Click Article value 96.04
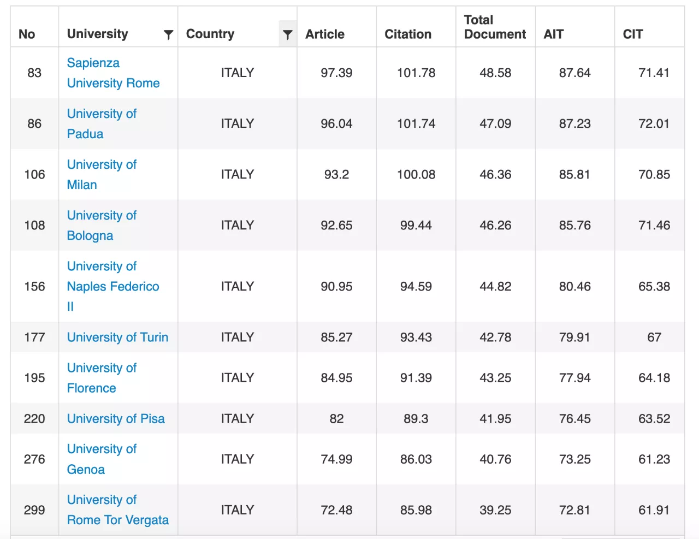This screenshot has width=699, height=539. 336,123
